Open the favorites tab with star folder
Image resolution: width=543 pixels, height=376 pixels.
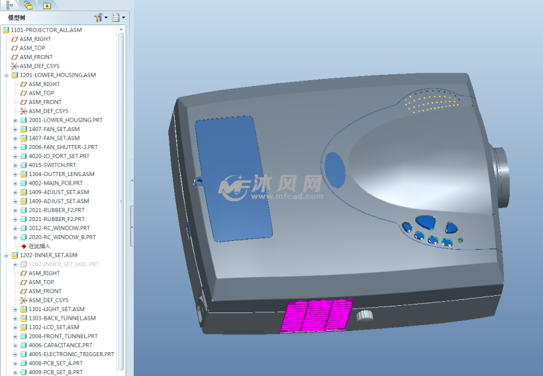(x=46, y=5)
